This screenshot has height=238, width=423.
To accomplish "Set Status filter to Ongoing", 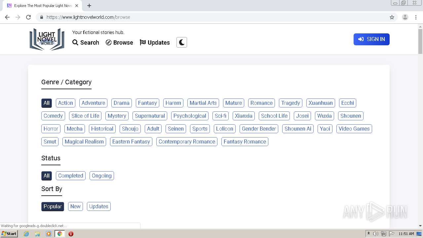I will [102, 176].
